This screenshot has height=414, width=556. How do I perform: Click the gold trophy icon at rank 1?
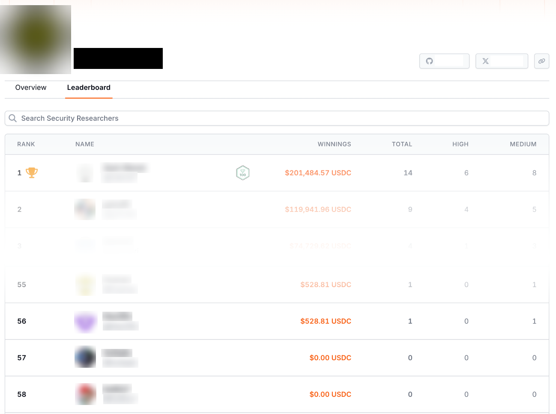tap(32, 173)
